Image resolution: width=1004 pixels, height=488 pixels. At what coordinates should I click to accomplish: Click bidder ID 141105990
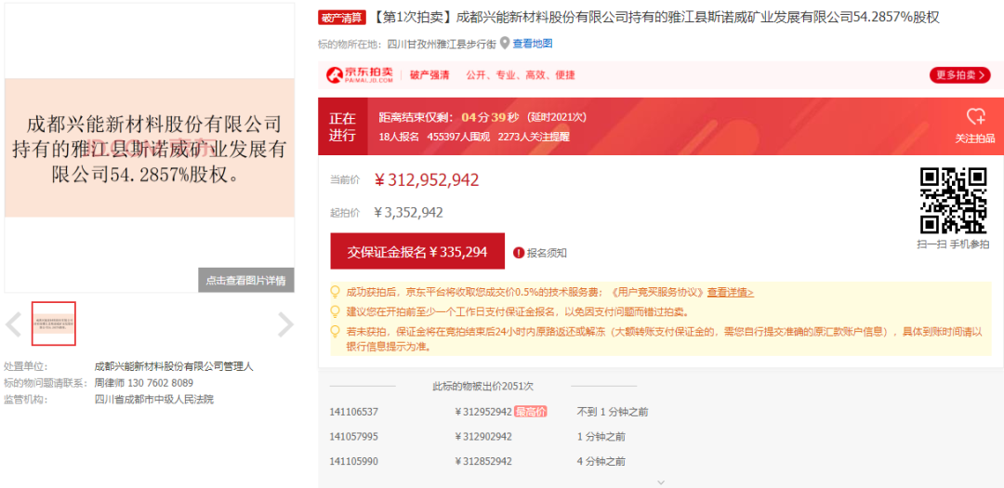[x=354, y=461]
